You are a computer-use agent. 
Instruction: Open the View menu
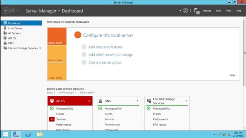pyautogui.click(x=229, y=11)
